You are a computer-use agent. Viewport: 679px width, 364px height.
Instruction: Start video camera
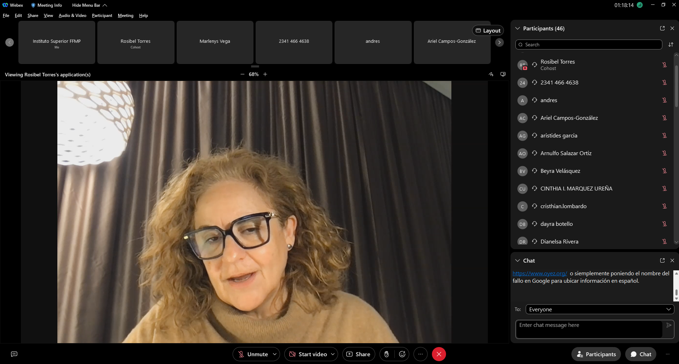point(308,354)
